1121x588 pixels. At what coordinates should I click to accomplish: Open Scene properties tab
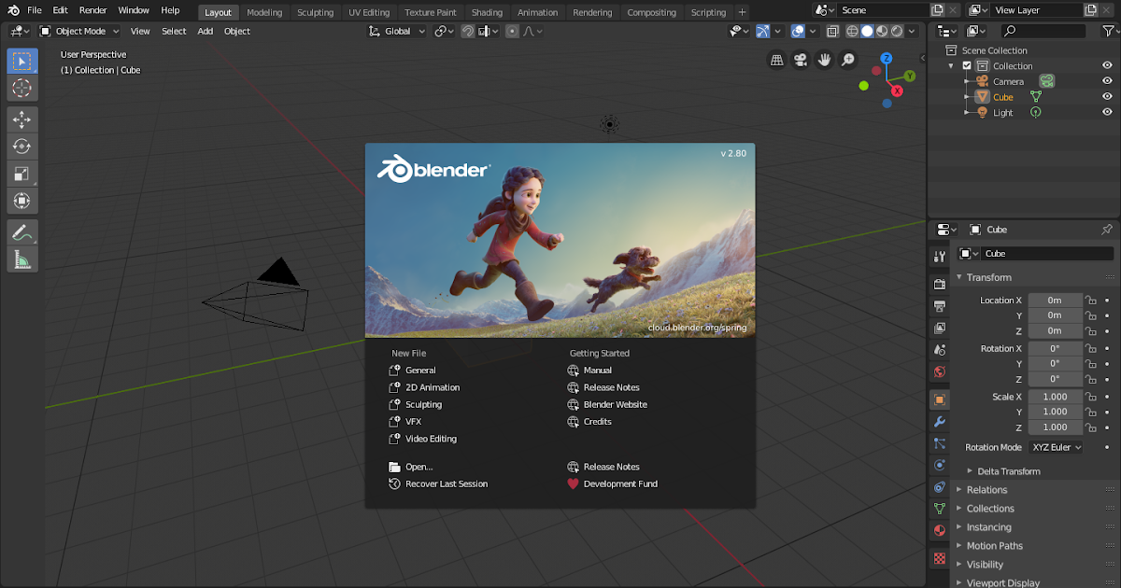(940, 350)
